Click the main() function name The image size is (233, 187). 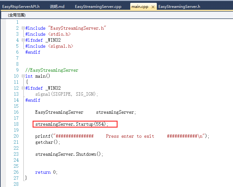coord(43,76)
